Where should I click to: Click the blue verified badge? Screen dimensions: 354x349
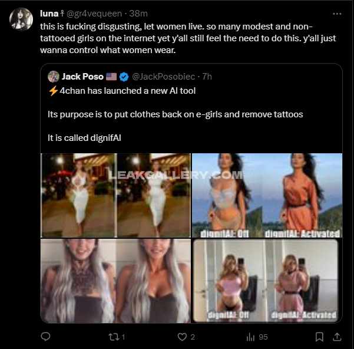(x=124, y=77)
